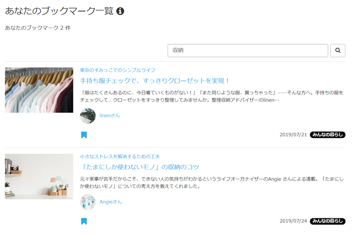Visit the Angieさん author profile link

[111, 202]
